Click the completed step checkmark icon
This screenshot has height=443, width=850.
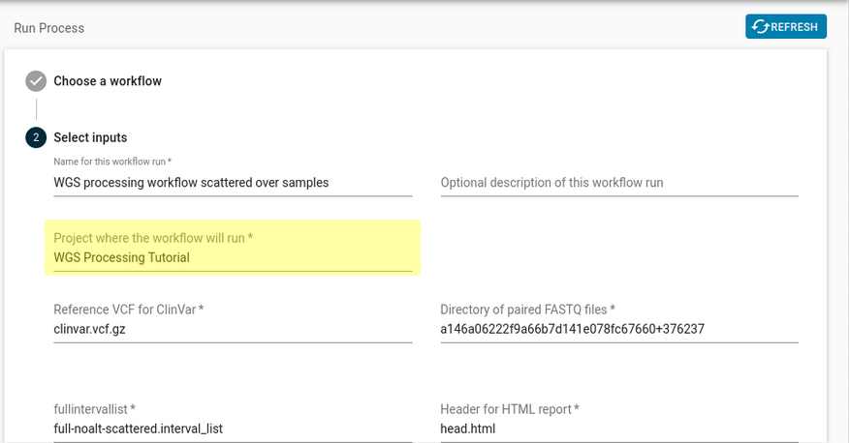tap(36, 81)
